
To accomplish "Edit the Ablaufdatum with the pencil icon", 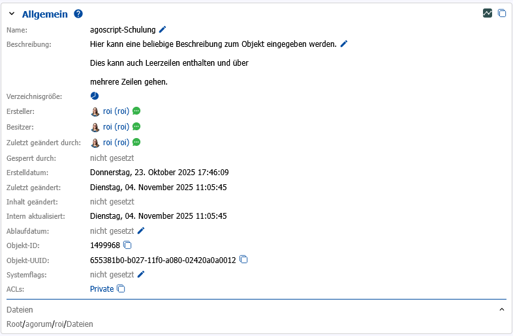I will tap(141, 231).
